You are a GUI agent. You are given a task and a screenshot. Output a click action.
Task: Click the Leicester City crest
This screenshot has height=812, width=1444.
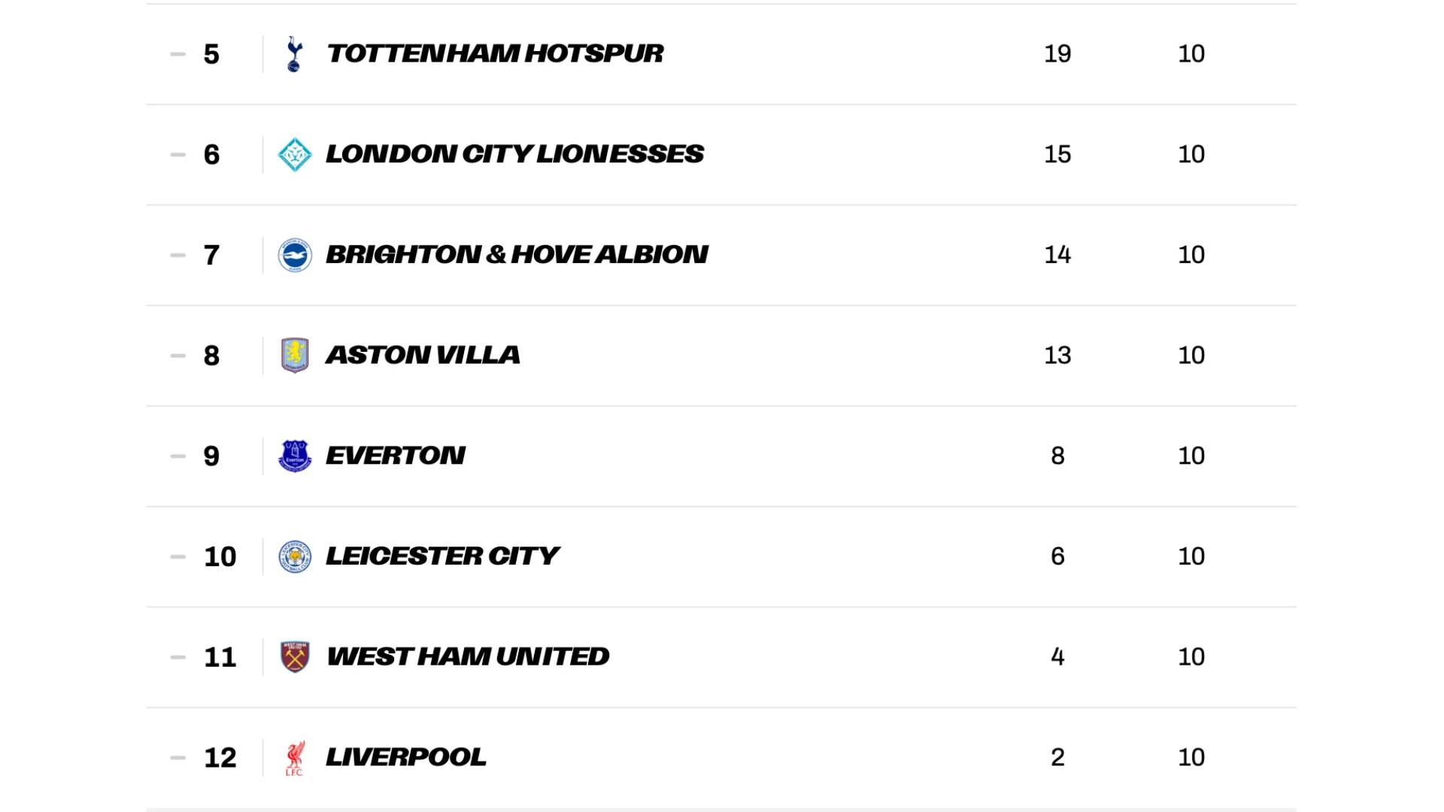[294, 557]
